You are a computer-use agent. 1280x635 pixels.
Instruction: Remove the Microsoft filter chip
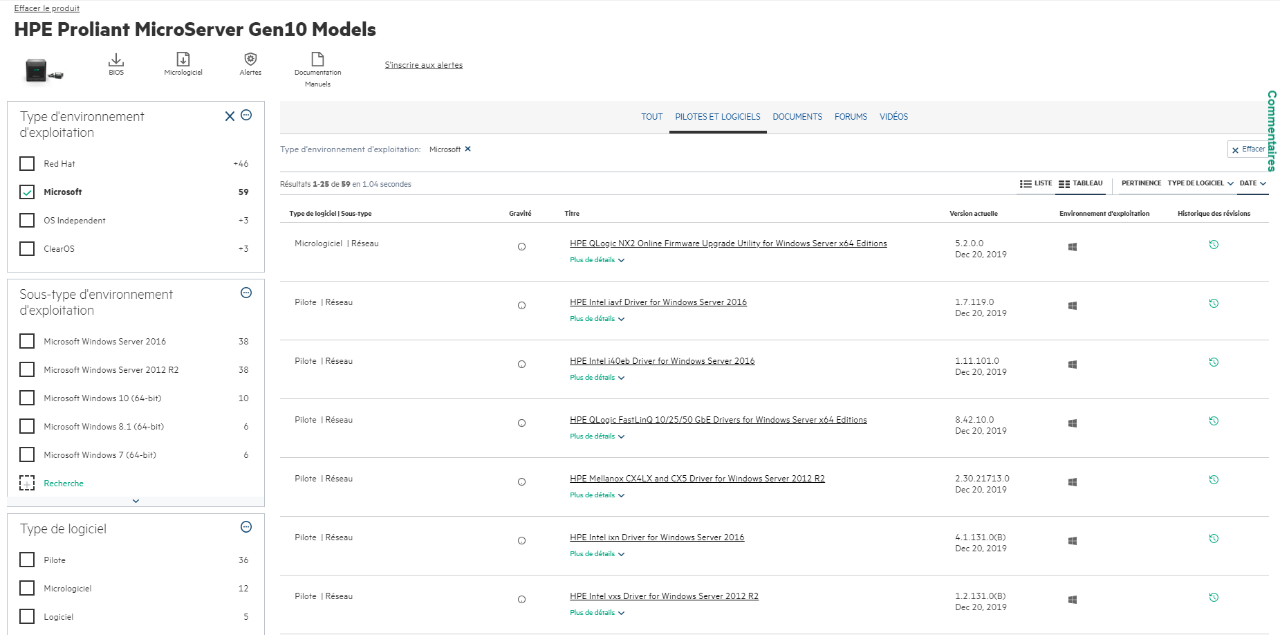pos(467,149)
